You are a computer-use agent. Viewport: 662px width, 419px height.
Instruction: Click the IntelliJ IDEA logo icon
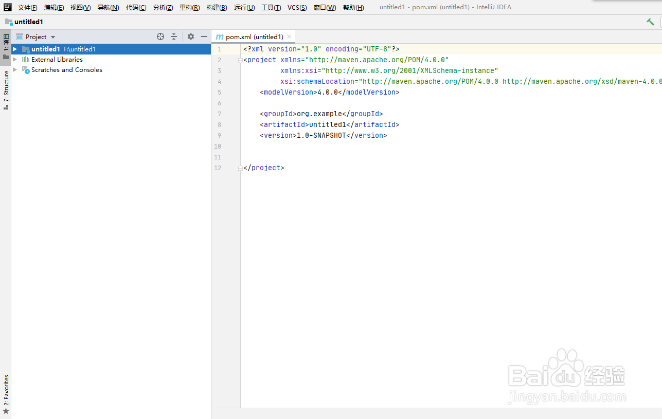click(8, 7)
